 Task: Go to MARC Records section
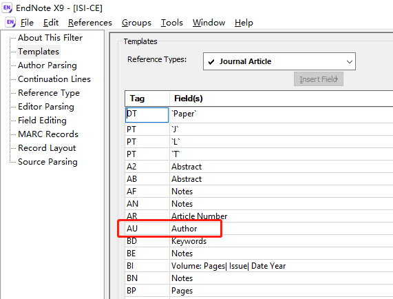[48, 134]
